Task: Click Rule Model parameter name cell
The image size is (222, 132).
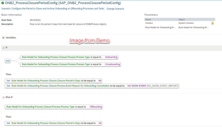Action: pos(160,27)
